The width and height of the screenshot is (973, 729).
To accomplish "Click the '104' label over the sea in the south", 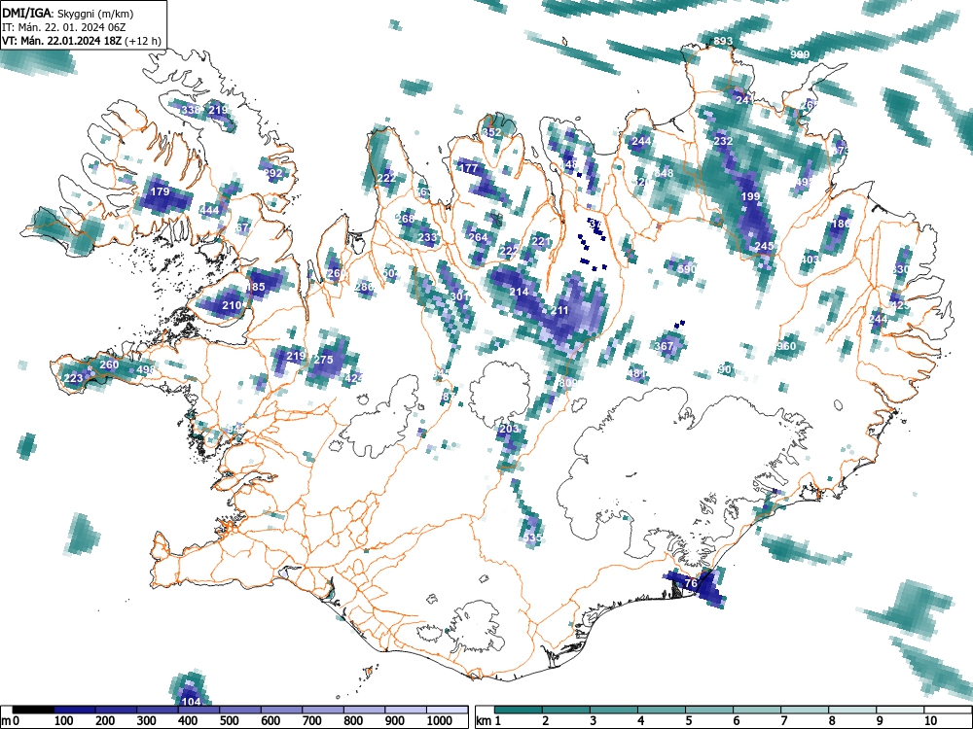I will click(191, 701).
